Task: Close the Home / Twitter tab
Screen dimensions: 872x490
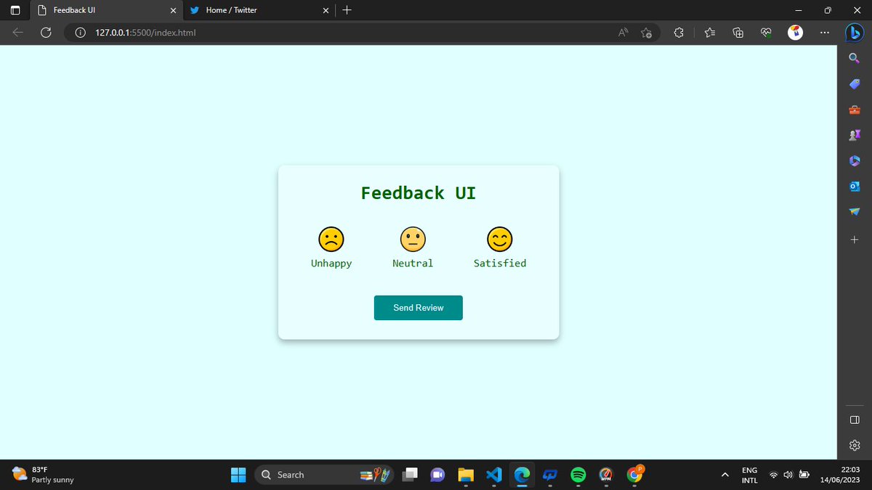Action: pyautogui.click(x=326, y=10)
